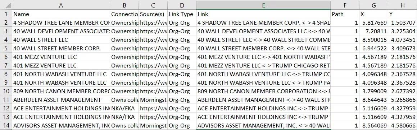Select Path value in row 9
417x130 pixels.
click(x=345, y=83)
